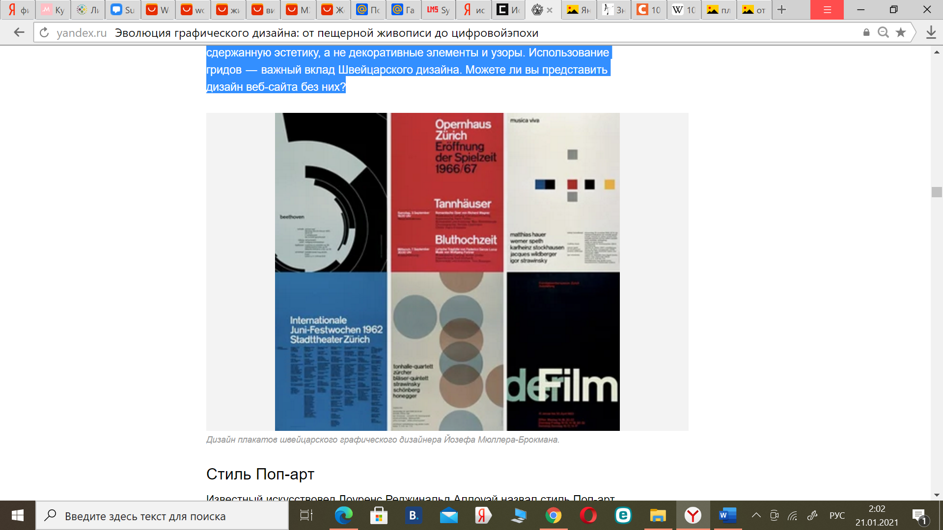Viewport: 943px width, 530px height.
Task: Open the downloads arrow icon
Action: pyautogui.click(x=931, y=32)
